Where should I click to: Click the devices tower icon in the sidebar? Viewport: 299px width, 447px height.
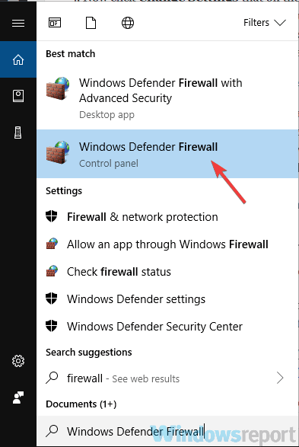point(18,133)
